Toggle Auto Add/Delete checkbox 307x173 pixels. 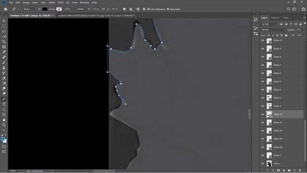[x=148, y=9]
